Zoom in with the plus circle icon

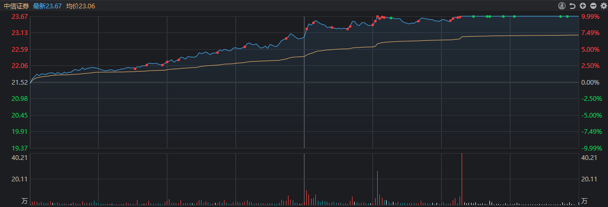pyautogui.click(x=583, y=6)
